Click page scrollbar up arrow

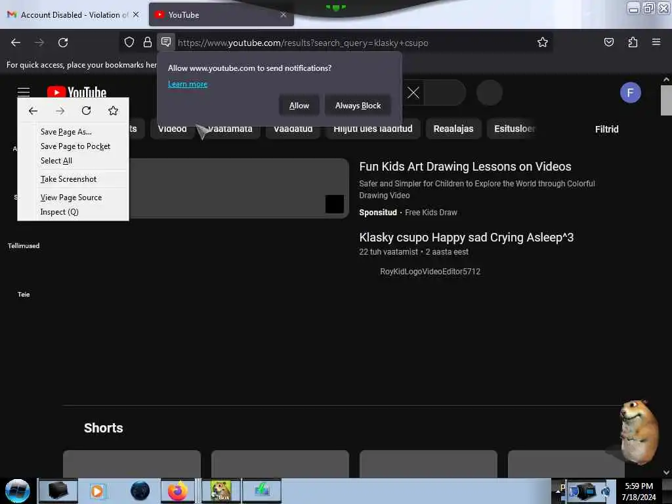pyautogui.click(x=666, y=79)
